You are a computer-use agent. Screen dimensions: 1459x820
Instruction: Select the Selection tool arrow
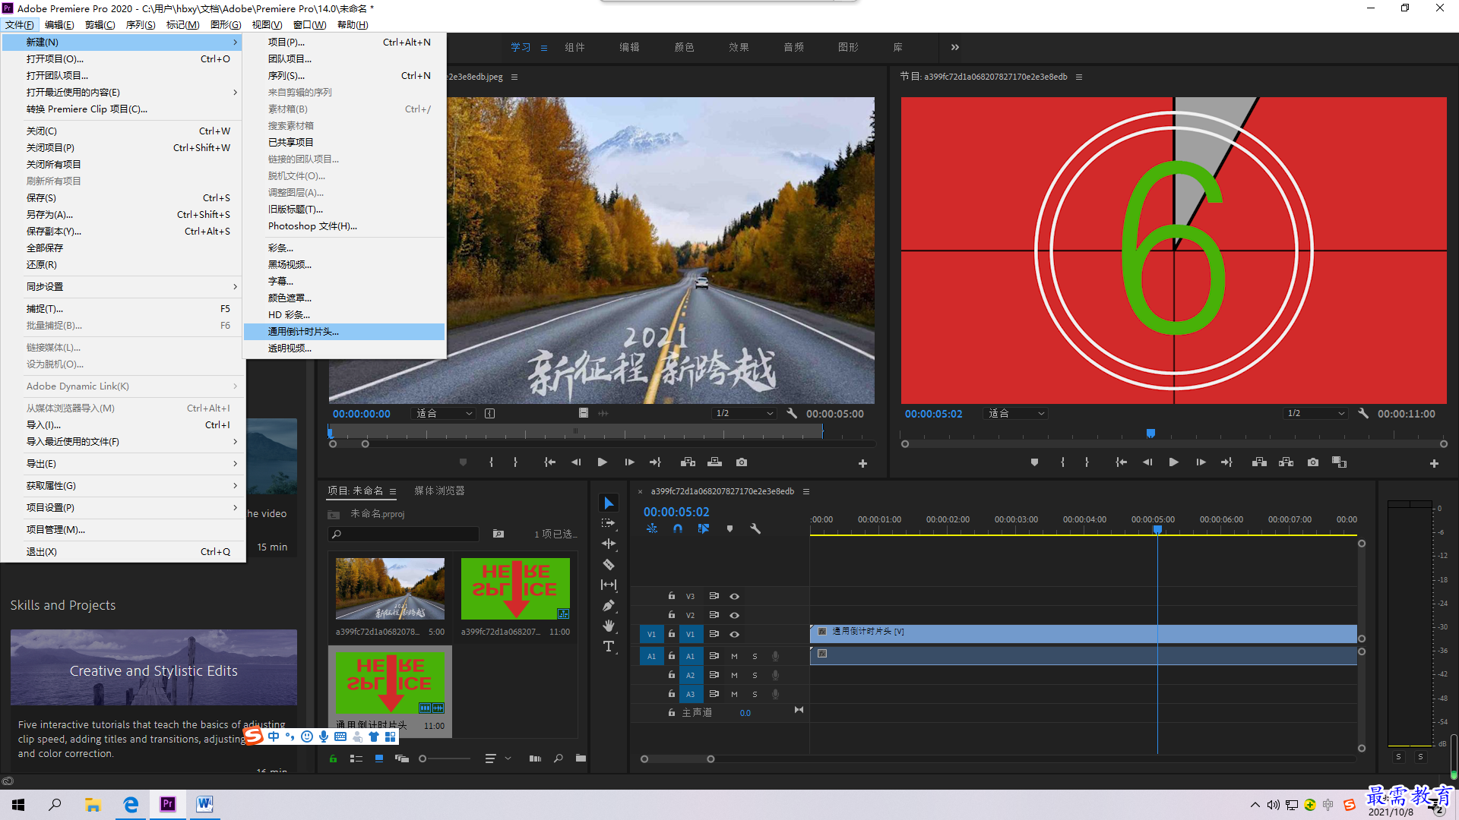click(609, 503)
